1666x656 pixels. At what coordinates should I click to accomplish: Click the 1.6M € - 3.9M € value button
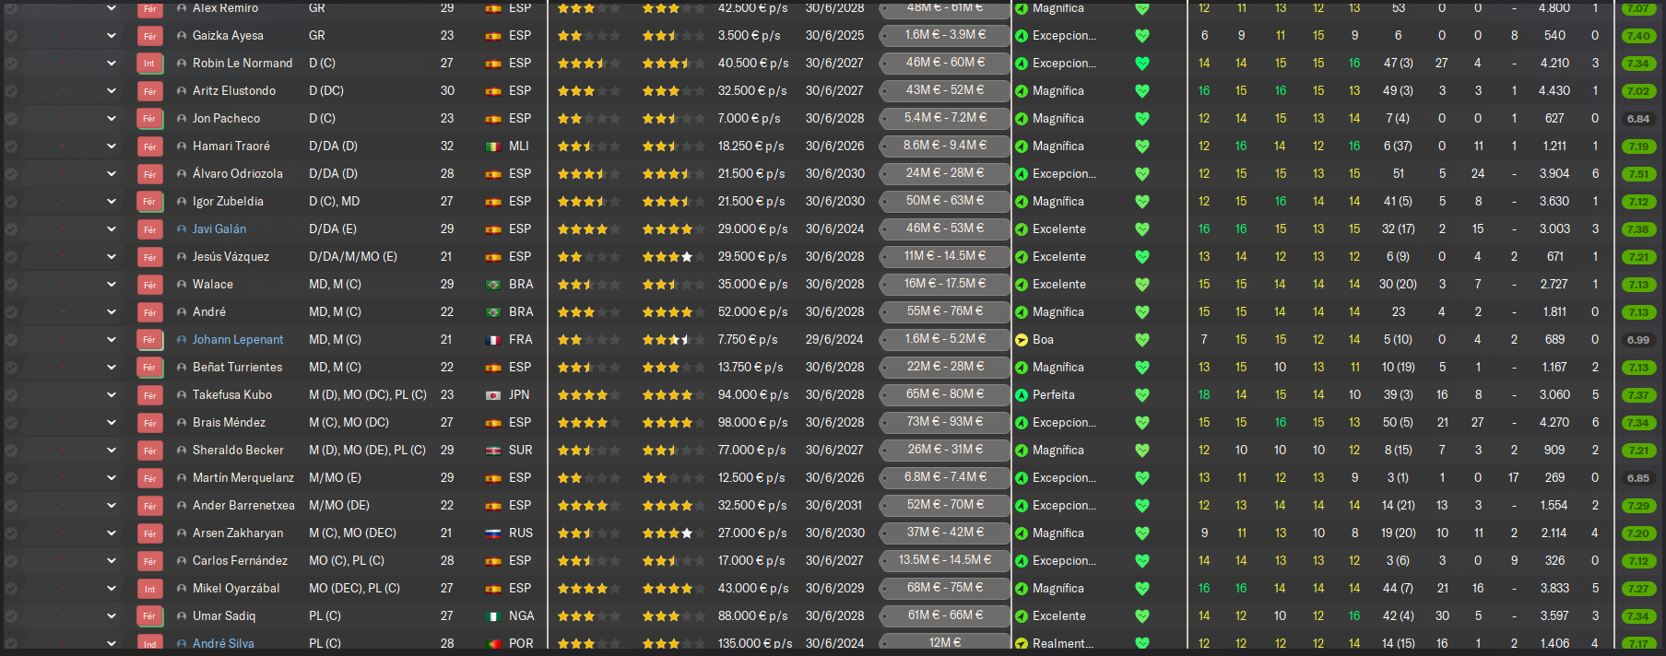(945, 35)
